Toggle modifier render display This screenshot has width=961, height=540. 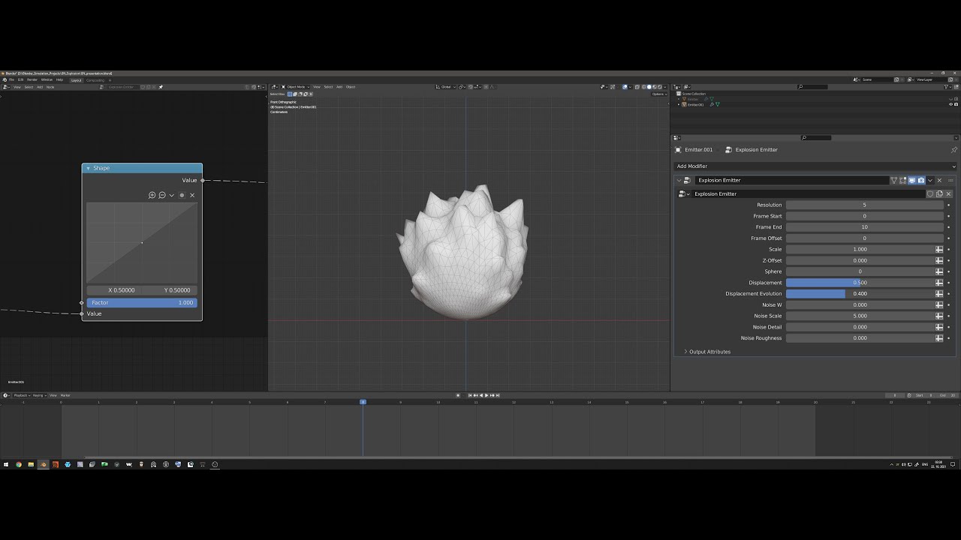(921, 180)
